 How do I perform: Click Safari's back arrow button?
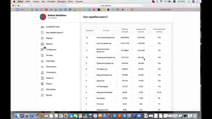[x=23, y=6]
